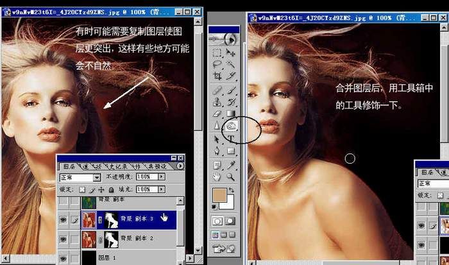Select the Notes tool
Viewport: 449px width, 265px height.
[217, 165]
